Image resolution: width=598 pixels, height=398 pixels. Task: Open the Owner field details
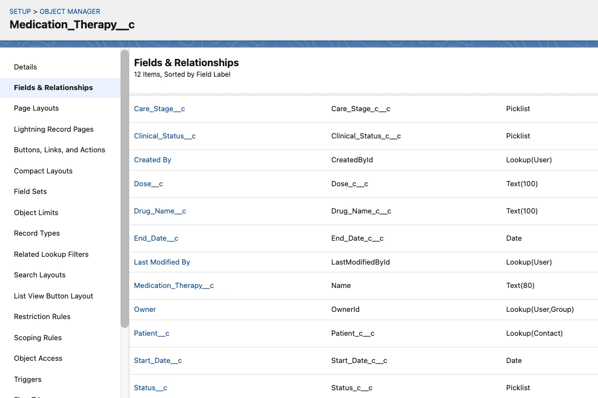point(144,309)
